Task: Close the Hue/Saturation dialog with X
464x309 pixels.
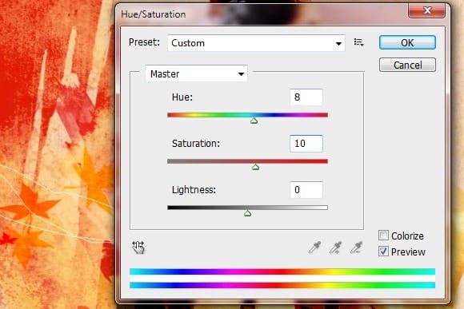Action: 427,10
